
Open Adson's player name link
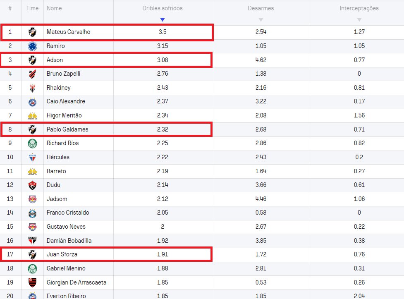coord(55,60)
